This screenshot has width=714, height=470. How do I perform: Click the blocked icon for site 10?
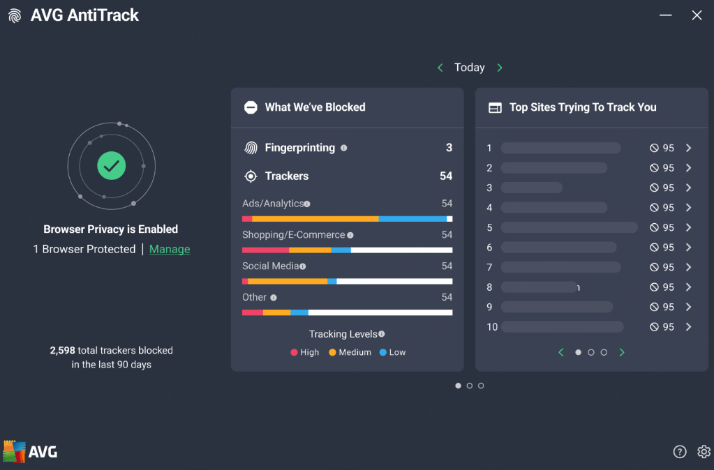655,326
